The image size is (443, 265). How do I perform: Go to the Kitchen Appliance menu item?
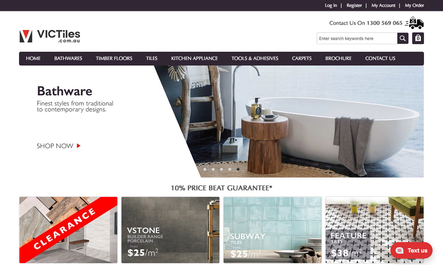tap(194, 58)
